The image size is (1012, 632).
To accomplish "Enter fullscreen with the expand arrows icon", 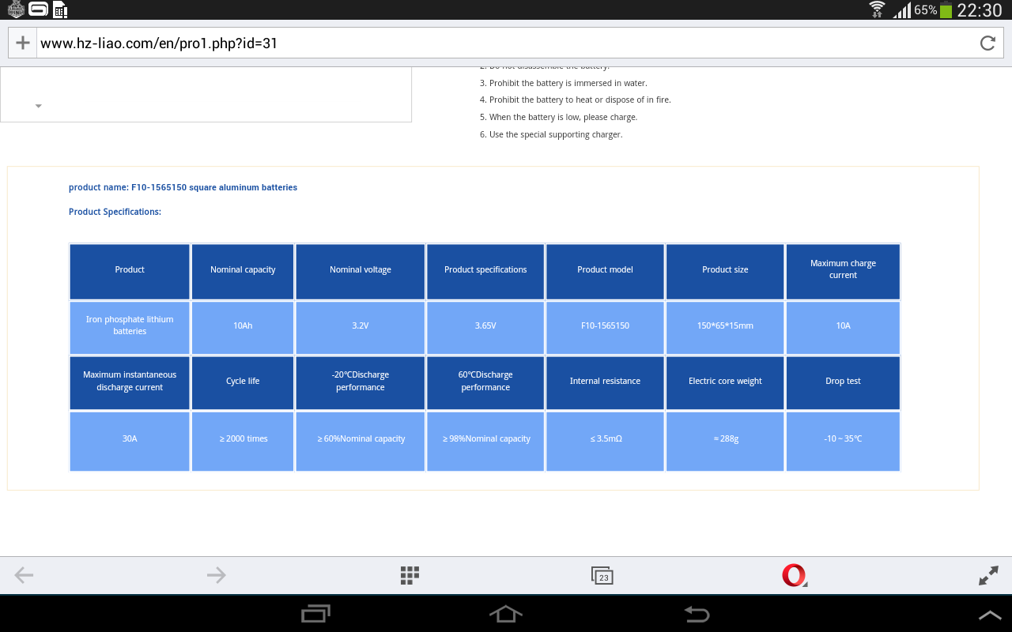I will 988,576.
